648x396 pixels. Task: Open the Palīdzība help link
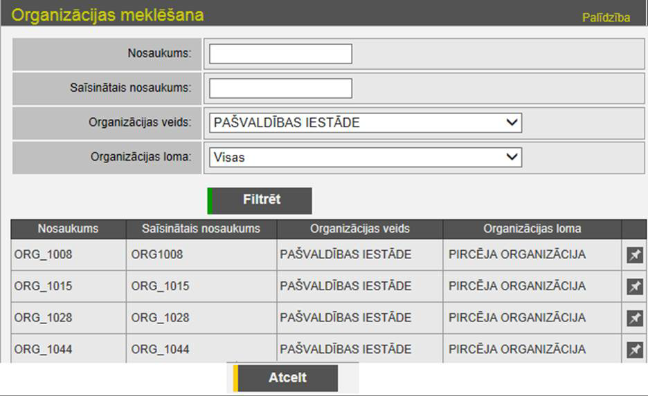606,17
